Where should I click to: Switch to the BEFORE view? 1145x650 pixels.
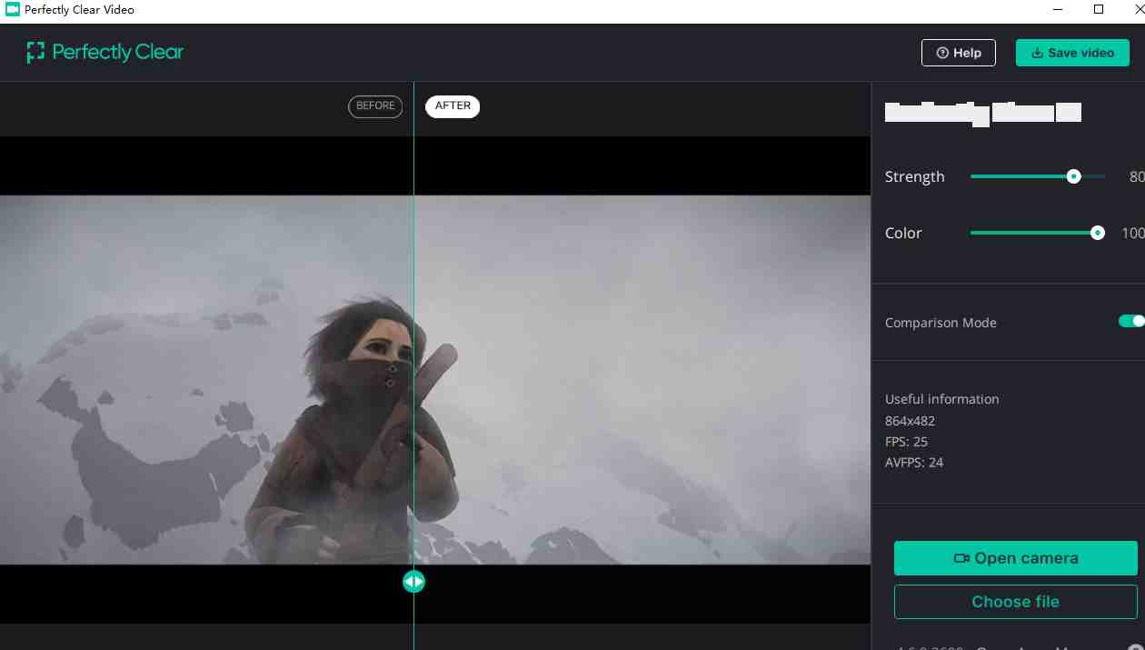(x=375, y=106)
